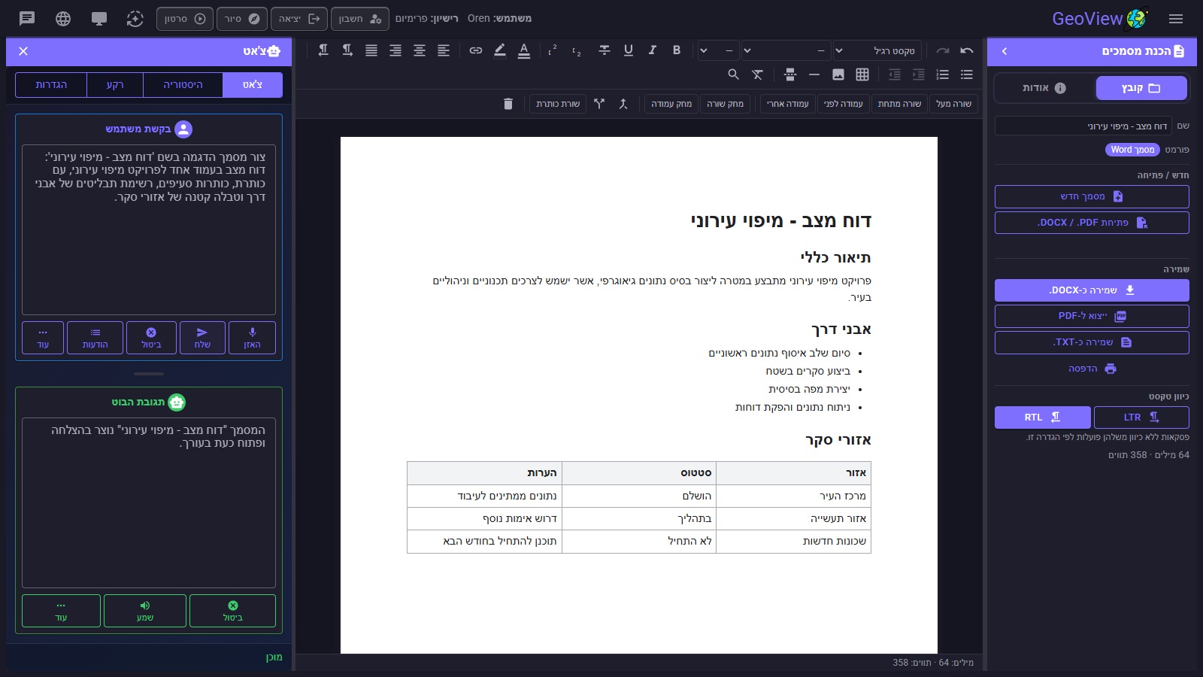Open the highlight color marker tool
Image resolution: width=1203 pixels, height=677 pixels.
(x=500, y=50)
